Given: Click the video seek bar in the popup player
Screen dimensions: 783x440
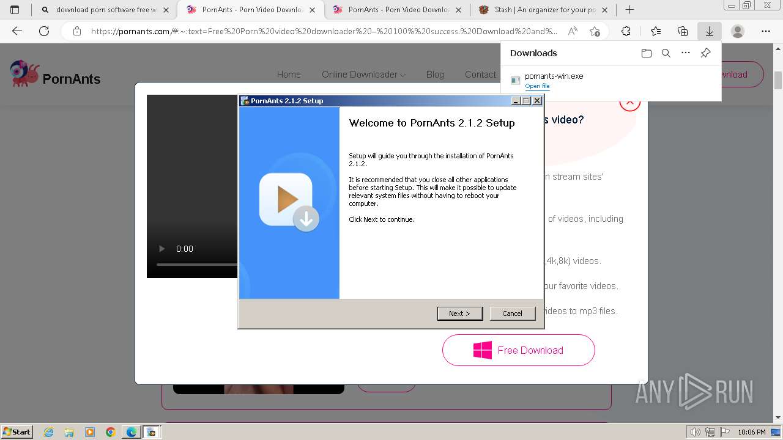Looking at the screenshot, I should tap(197, 265).
